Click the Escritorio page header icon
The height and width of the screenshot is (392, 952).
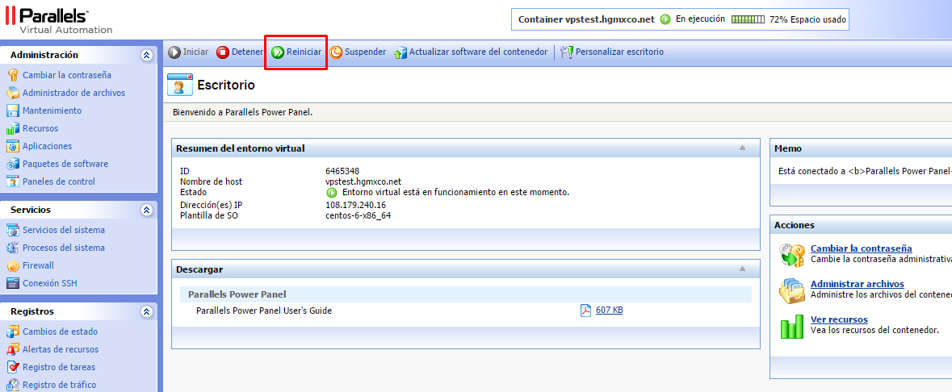click(x=179, y=85)
